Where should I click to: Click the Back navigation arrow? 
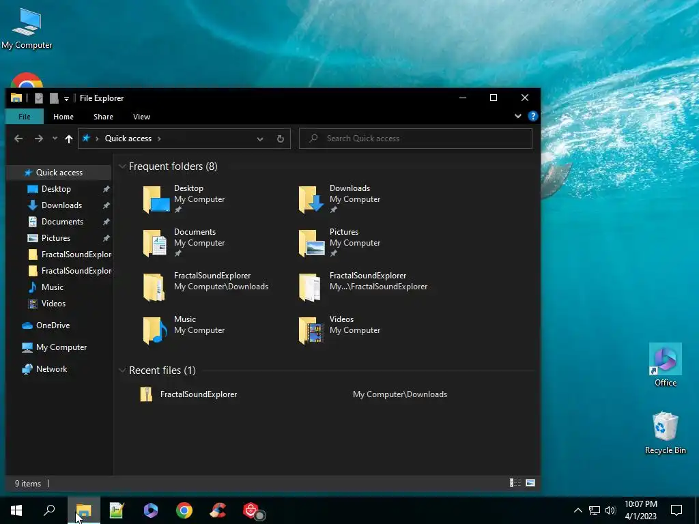[x=18, y=139]
